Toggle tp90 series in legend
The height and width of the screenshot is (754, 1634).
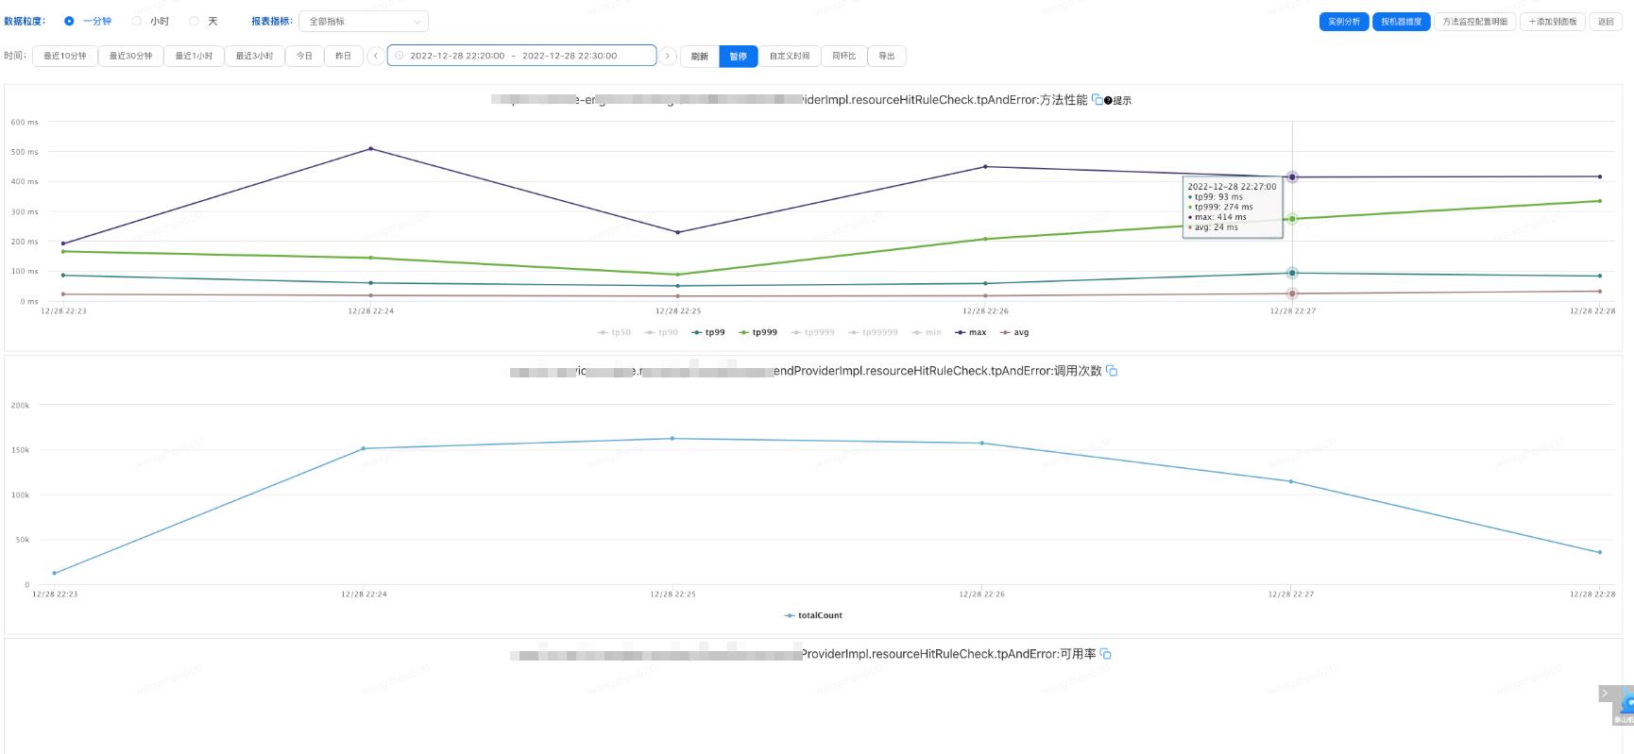tap(661, 332)
